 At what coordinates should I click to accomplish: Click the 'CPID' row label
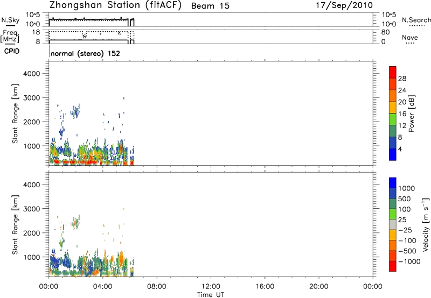(11, 51)
